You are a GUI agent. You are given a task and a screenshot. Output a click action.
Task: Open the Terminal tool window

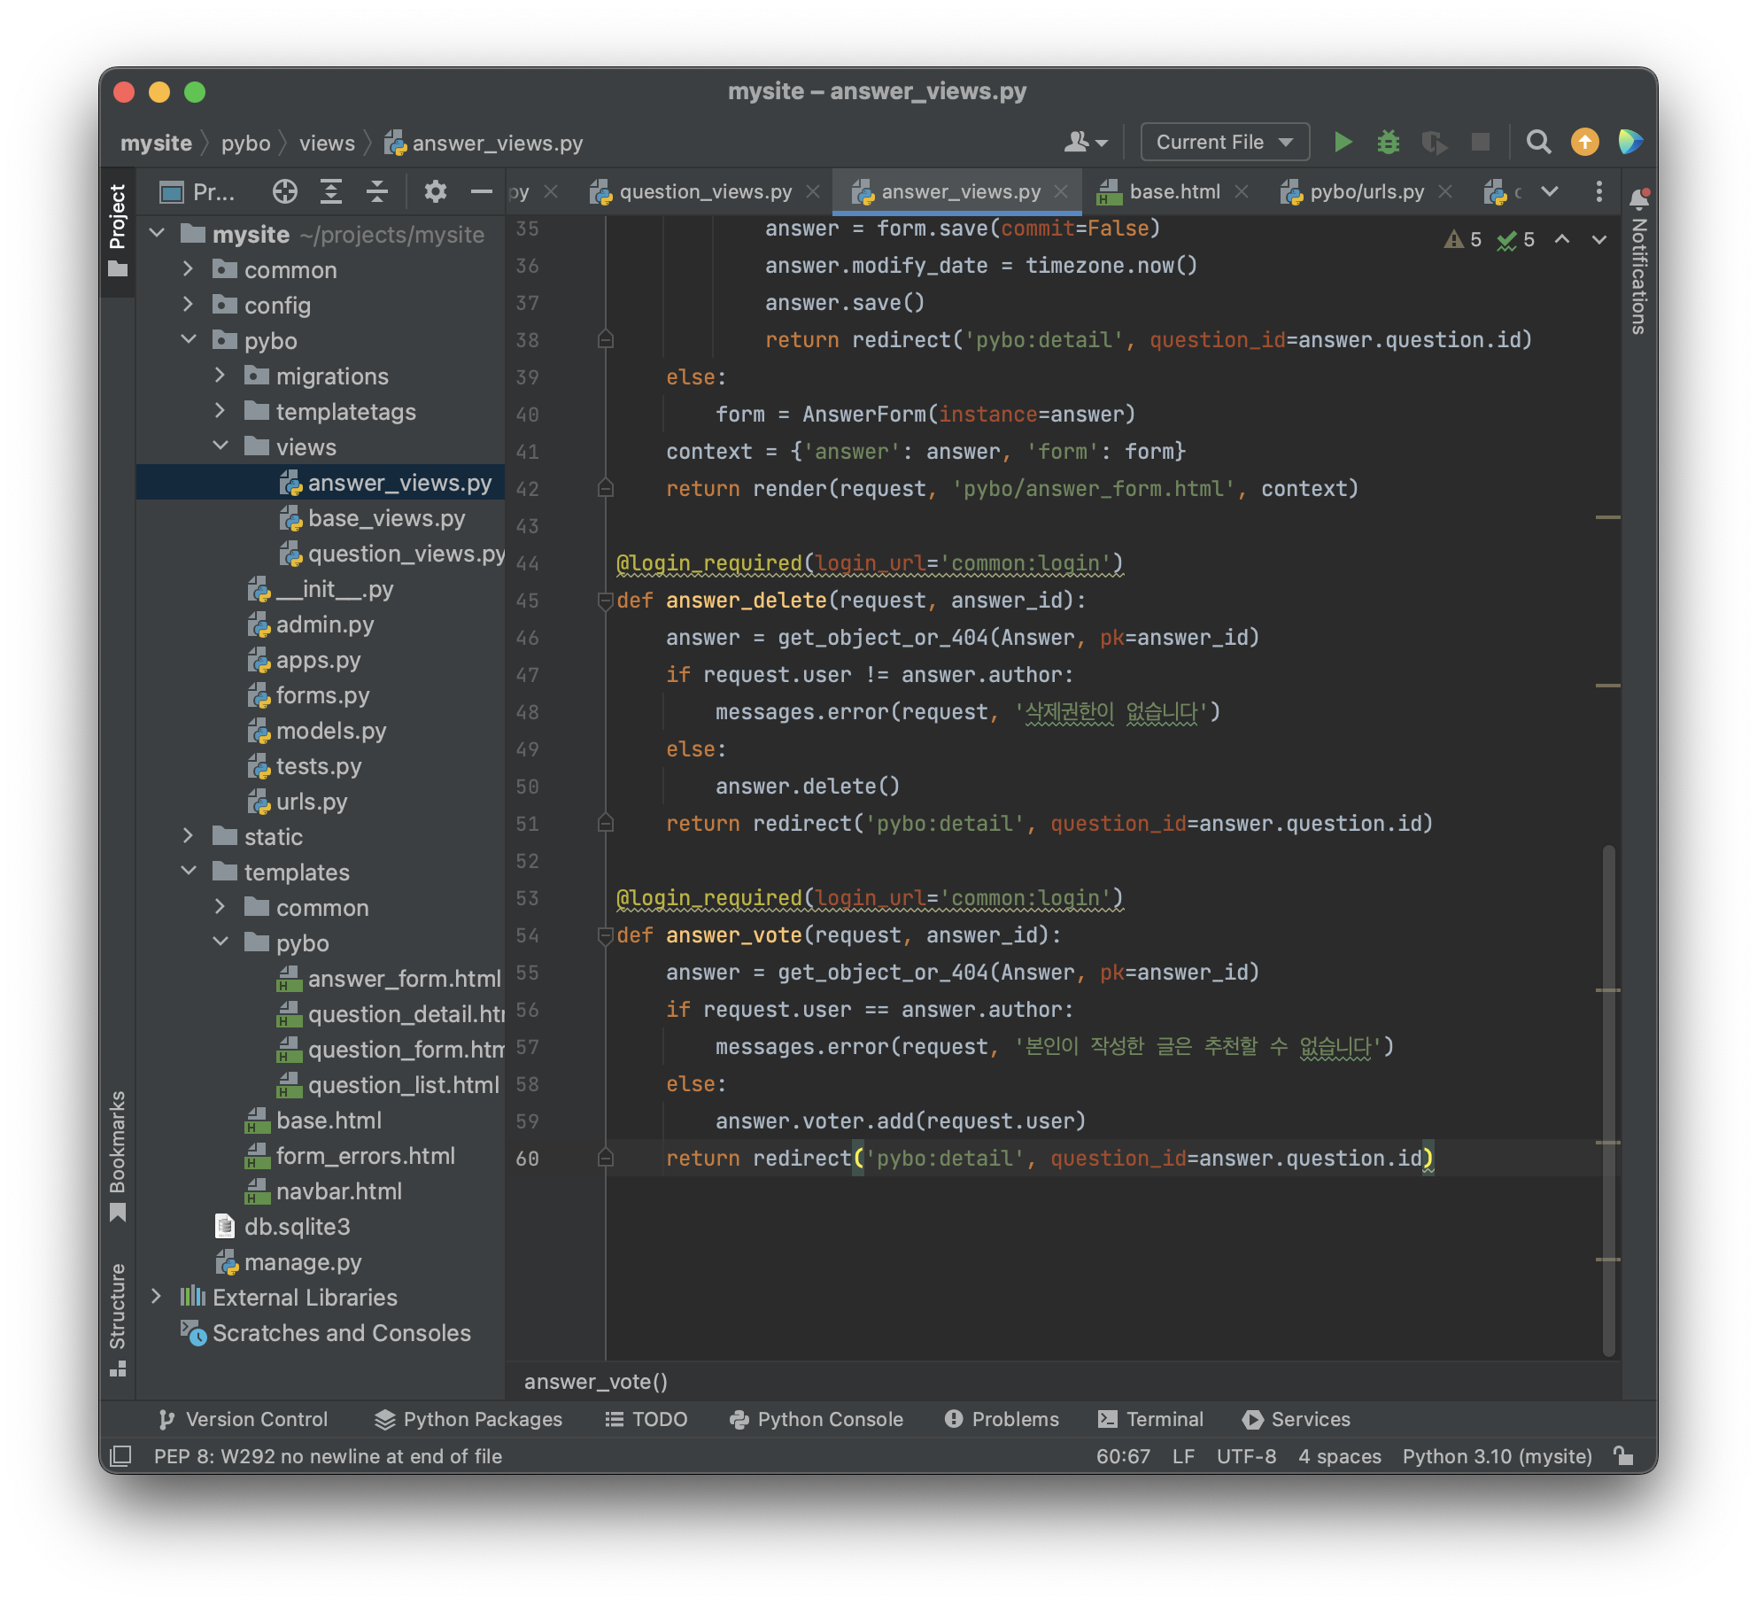[x=1150, y=1419]
